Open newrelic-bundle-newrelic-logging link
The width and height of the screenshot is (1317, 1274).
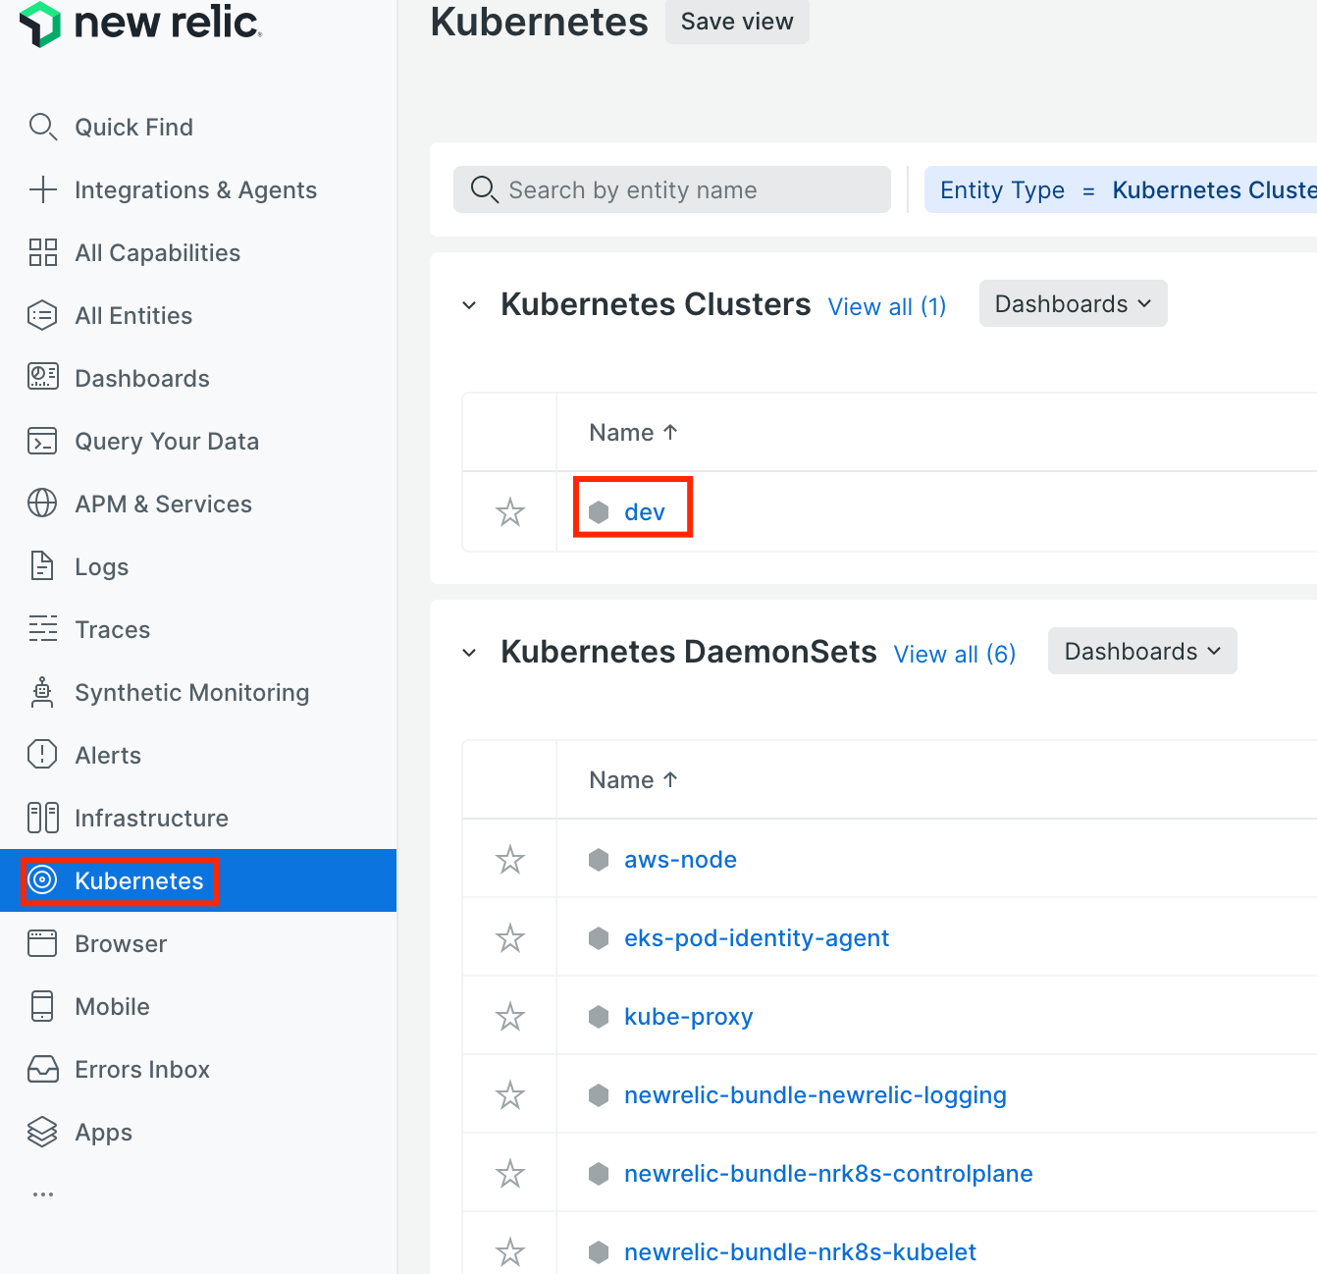[x=816, y=1095]
